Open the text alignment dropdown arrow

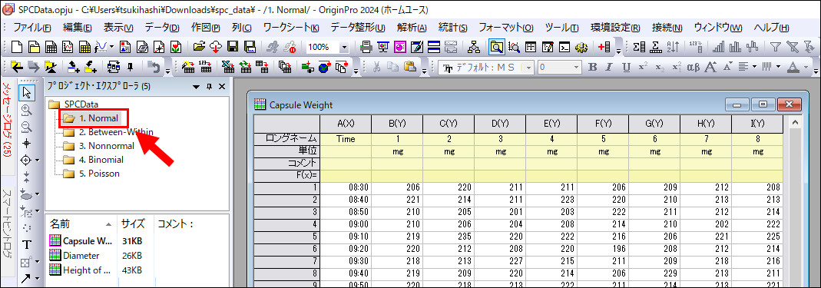tap(754, 67)
